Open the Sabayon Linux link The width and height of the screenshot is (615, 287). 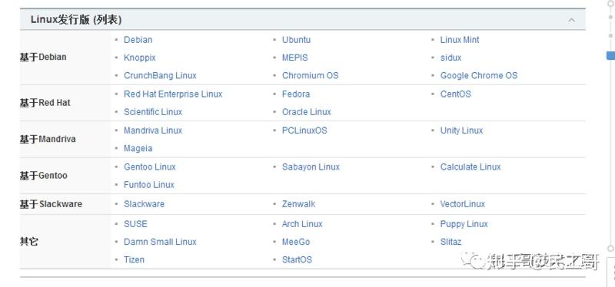click(311, 167)
